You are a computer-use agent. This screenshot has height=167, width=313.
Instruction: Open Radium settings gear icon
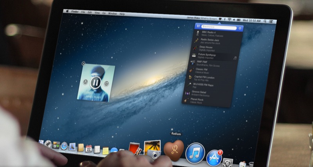240,28
